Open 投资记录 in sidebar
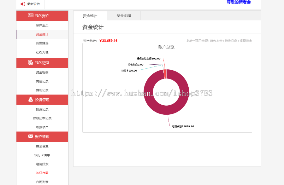 pyautogui.click(x=42, y=109)
